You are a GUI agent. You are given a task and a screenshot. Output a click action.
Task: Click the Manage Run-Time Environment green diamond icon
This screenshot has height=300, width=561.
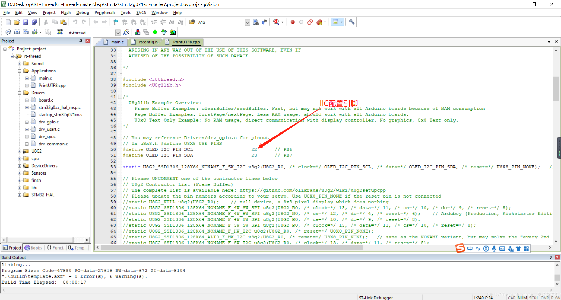(x=155, y=32)
